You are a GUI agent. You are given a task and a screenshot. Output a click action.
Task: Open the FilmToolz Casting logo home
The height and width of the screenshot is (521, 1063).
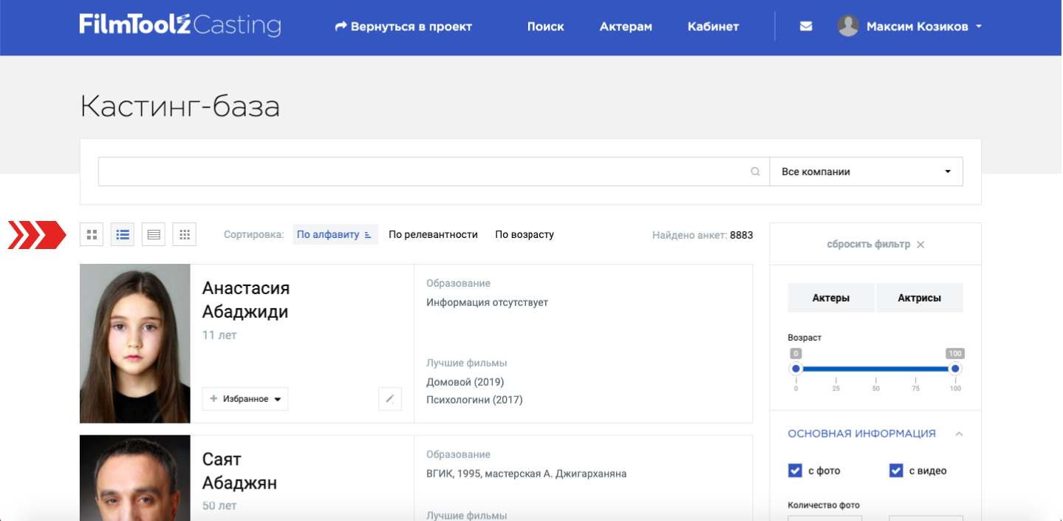click(180, 26)
